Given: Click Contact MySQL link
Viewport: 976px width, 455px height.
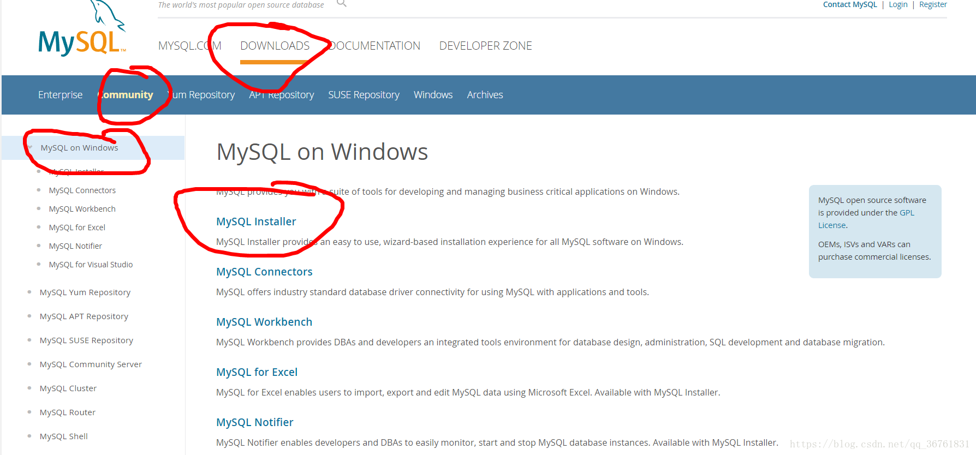Looking at the screenshot, I should pos(850,4).
